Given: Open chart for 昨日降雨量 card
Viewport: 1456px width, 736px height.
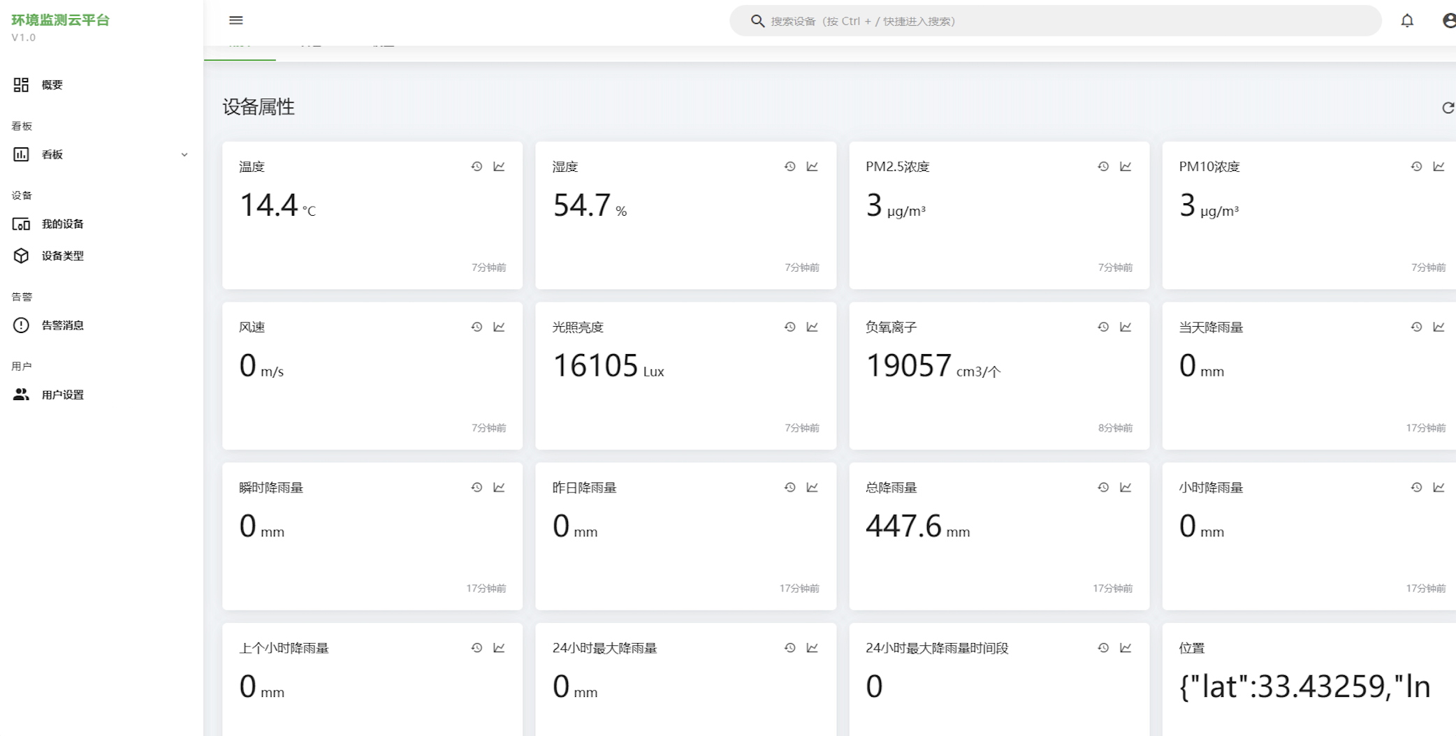Looking at the screenshot, I should click(812, 487).
